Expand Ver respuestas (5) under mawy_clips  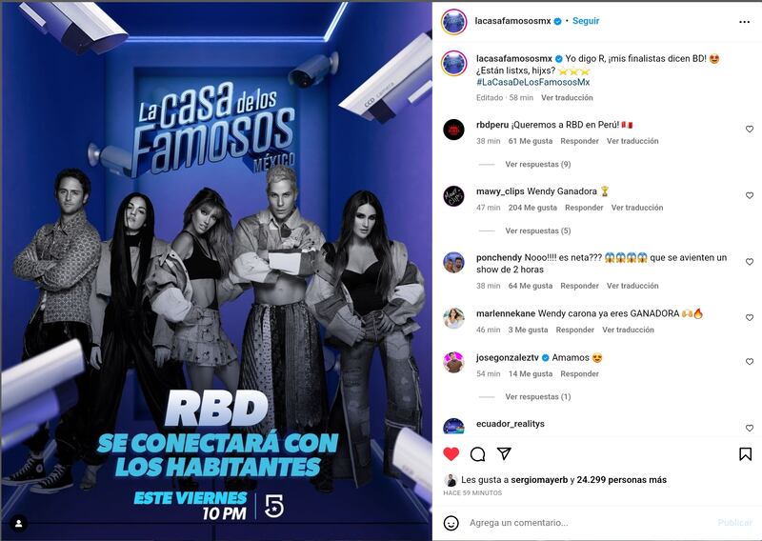click(537, 230)
